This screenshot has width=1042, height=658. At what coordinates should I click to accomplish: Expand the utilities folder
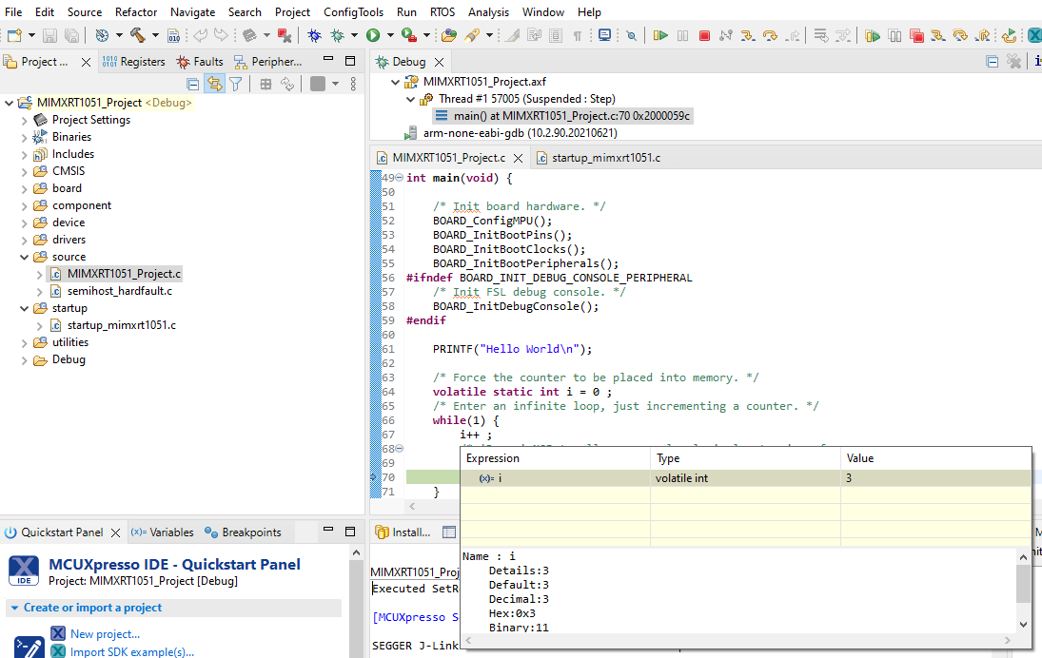tap(25, 343)
